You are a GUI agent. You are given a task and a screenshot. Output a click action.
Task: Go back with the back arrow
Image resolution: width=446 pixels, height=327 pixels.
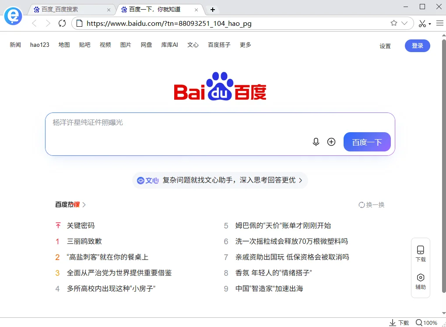[35, 23]
